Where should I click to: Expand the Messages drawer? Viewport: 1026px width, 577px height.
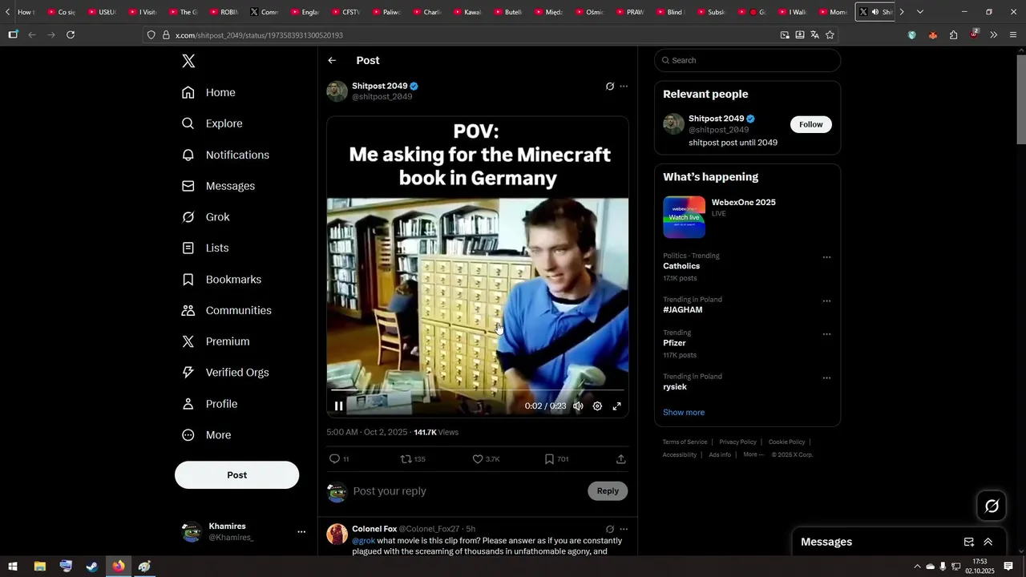pyautogui.click(x=988, y=542)
